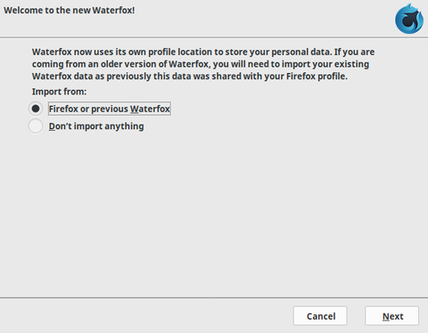Screen dimensions: 428x333
Task: Click the paragraph describing Waterfox profile location
Action: coord(203,64)
